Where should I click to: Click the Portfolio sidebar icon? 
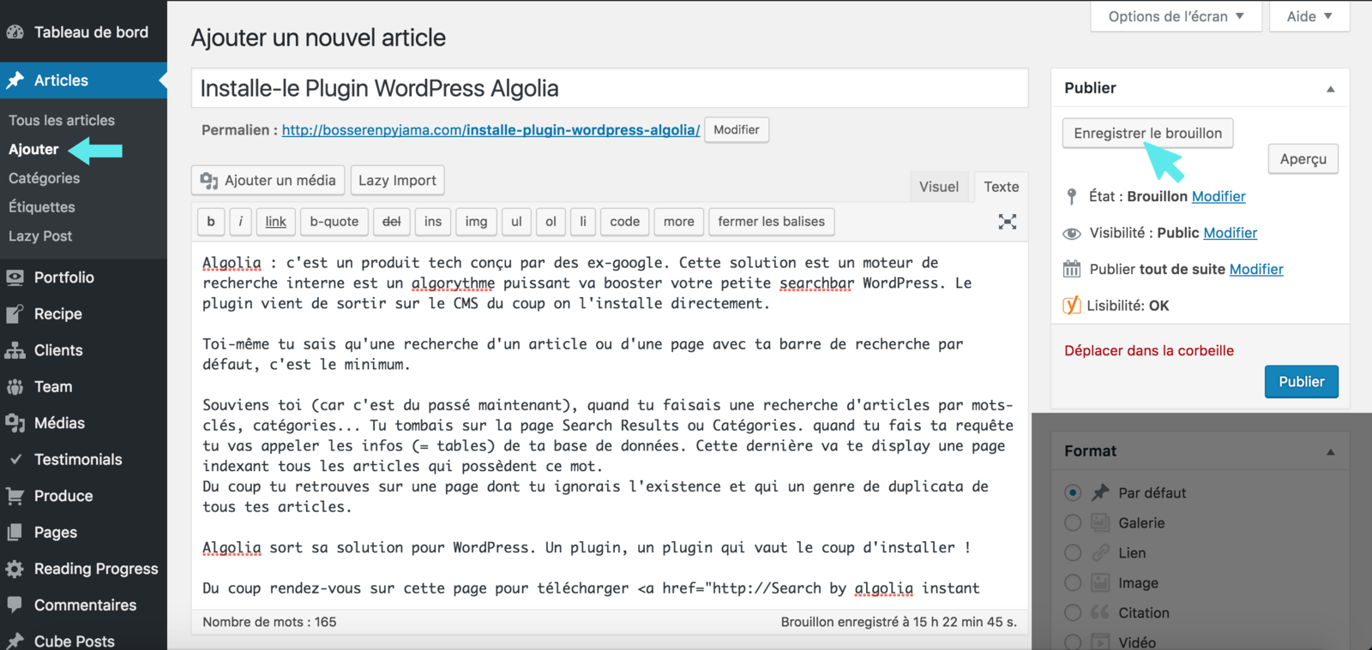(x=15, y=277)
